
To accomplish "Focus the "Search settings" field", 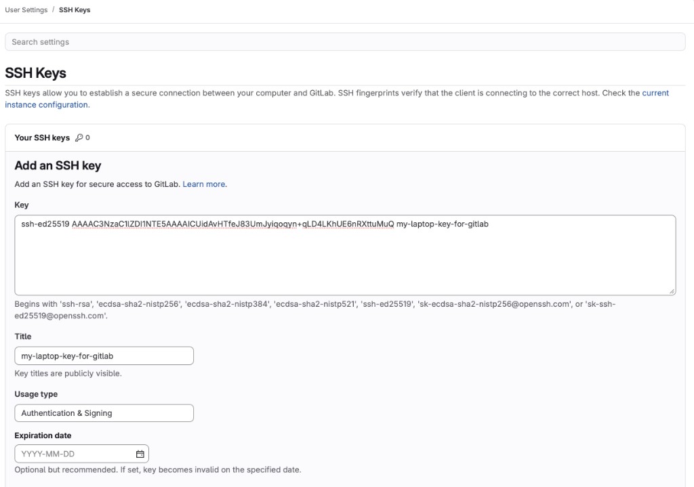I will tap(347, 42).
